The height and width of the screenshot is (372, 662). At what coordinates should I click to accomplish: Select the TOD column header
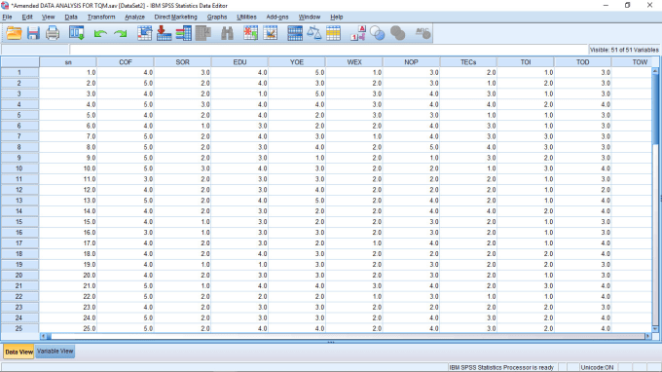[x=582, y=62]
